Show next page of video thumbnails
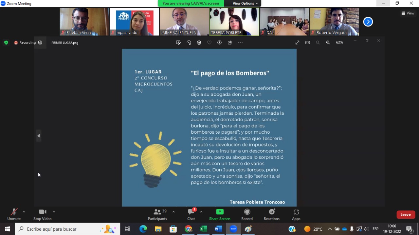Screen dimensions: 419x235 tap(368, 22)
